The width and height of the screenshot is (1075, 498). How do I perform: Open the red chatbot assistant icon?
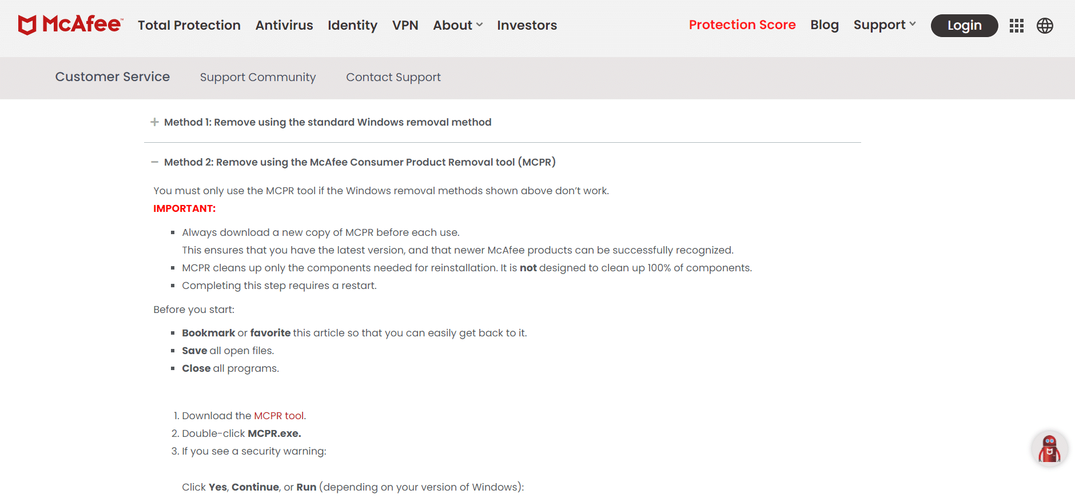[x=1049, y=449]
